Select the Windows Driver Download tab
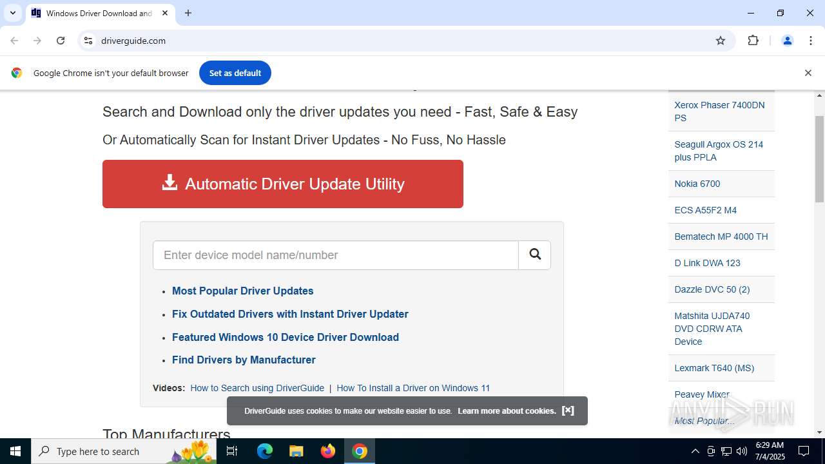The height and width of the screenshot is (464, 825). [x=100, y=13]
